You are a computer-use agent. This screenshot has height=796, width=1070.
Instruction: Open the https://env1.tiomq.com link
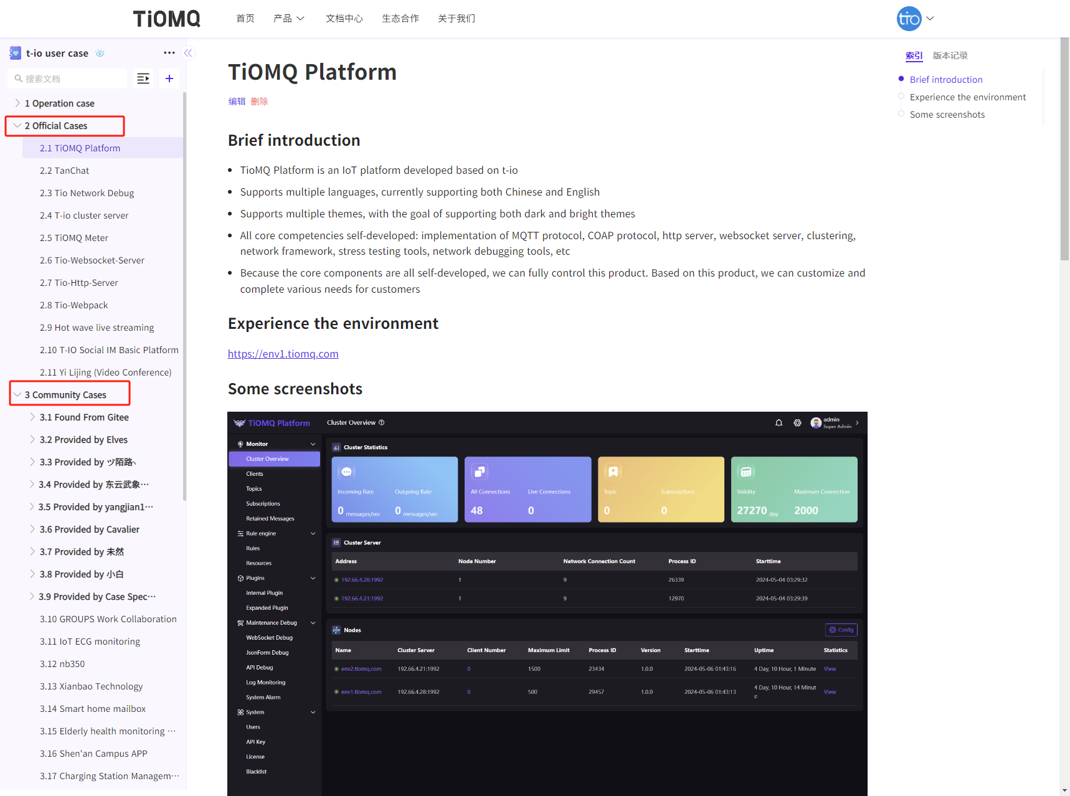[x=283, y=354]
